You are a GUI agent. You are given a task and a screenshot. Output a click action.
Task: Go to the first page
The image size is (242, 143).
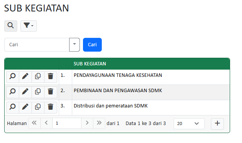(34, 123)
